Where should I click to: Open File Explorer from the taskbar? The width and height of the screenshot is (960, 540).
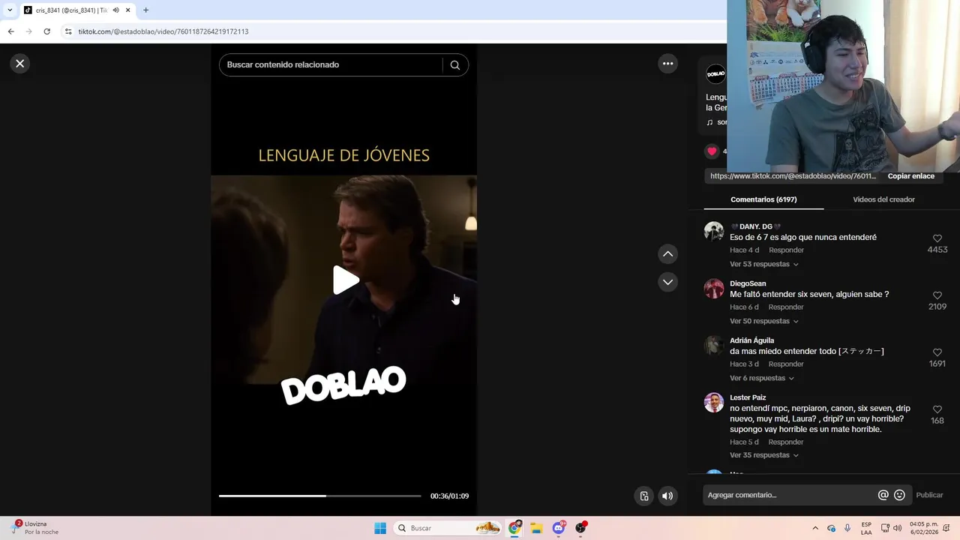536,528
